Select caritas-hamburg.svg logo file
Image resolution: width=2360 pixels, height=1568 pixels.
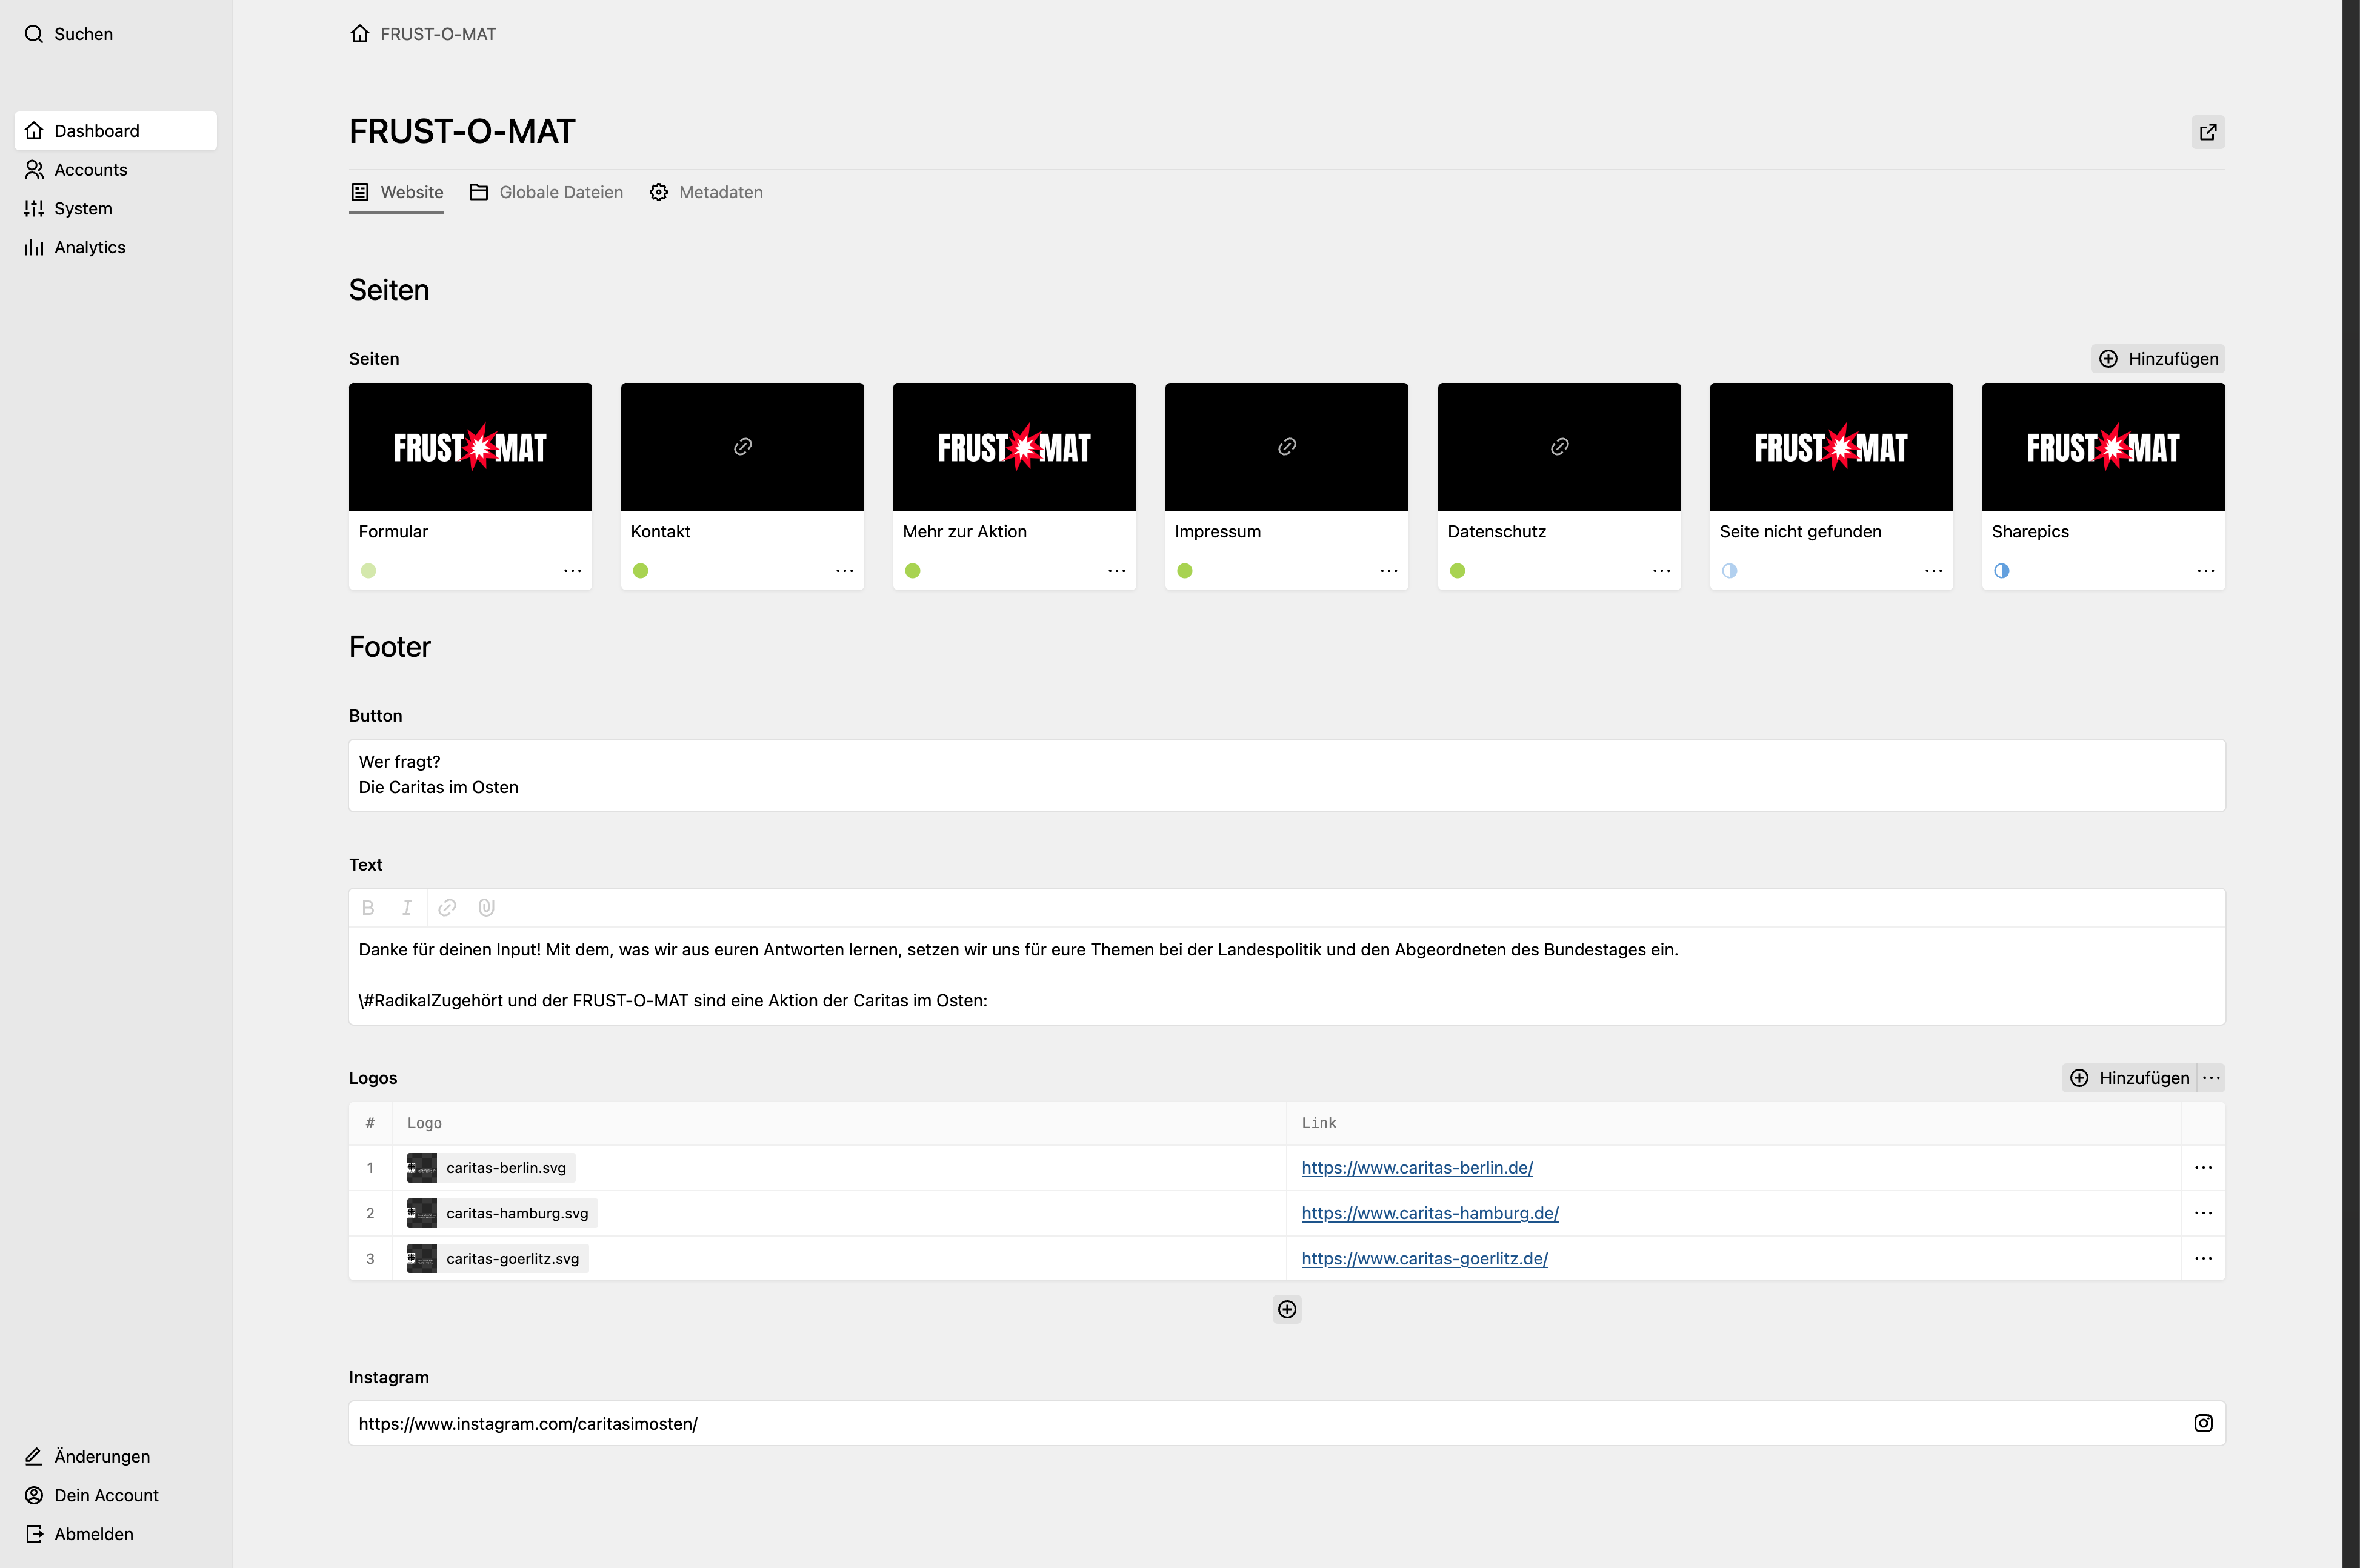pyautogui.click(x=502, y=1213)
